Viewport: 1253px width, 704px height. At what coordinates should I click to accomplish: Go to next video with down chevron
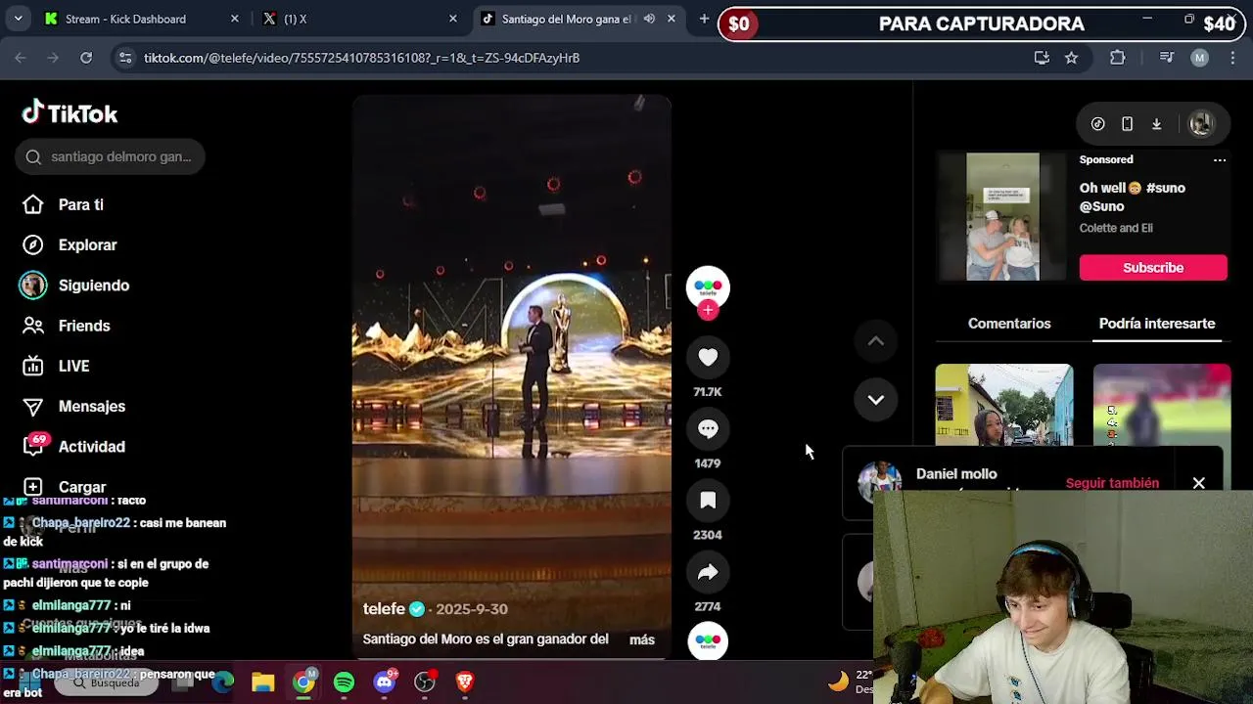(876, 400)
